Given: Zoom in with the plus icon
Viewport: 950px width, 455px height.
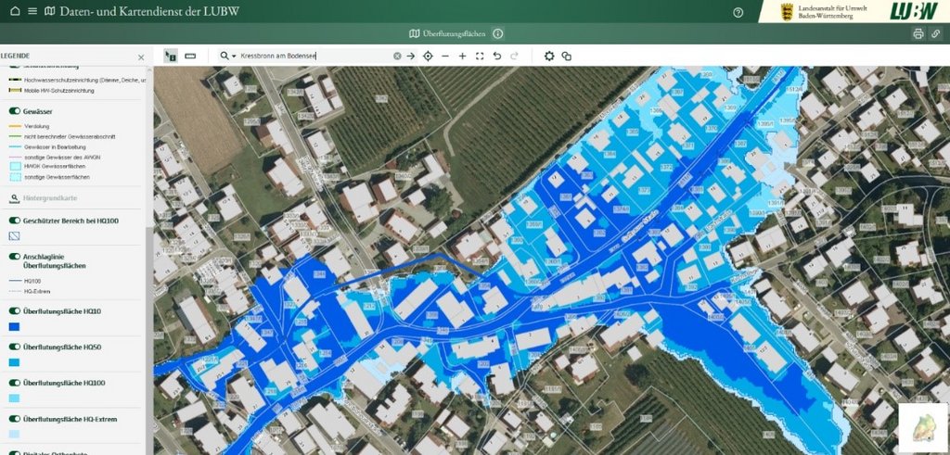Looking at the screenshot, I should pos(462,57).
